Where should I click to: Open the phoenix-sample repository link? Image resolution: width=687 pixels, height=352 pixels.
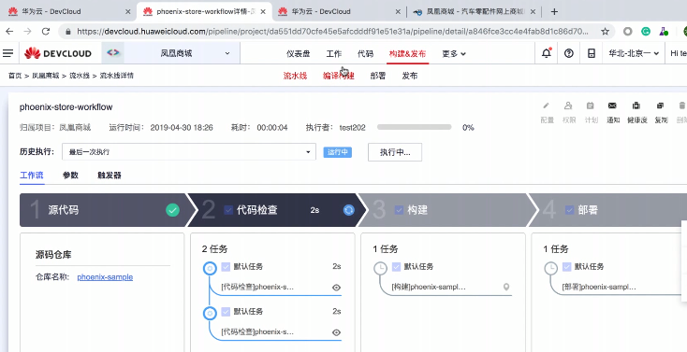pyautogui.click(x=105, y=277)
